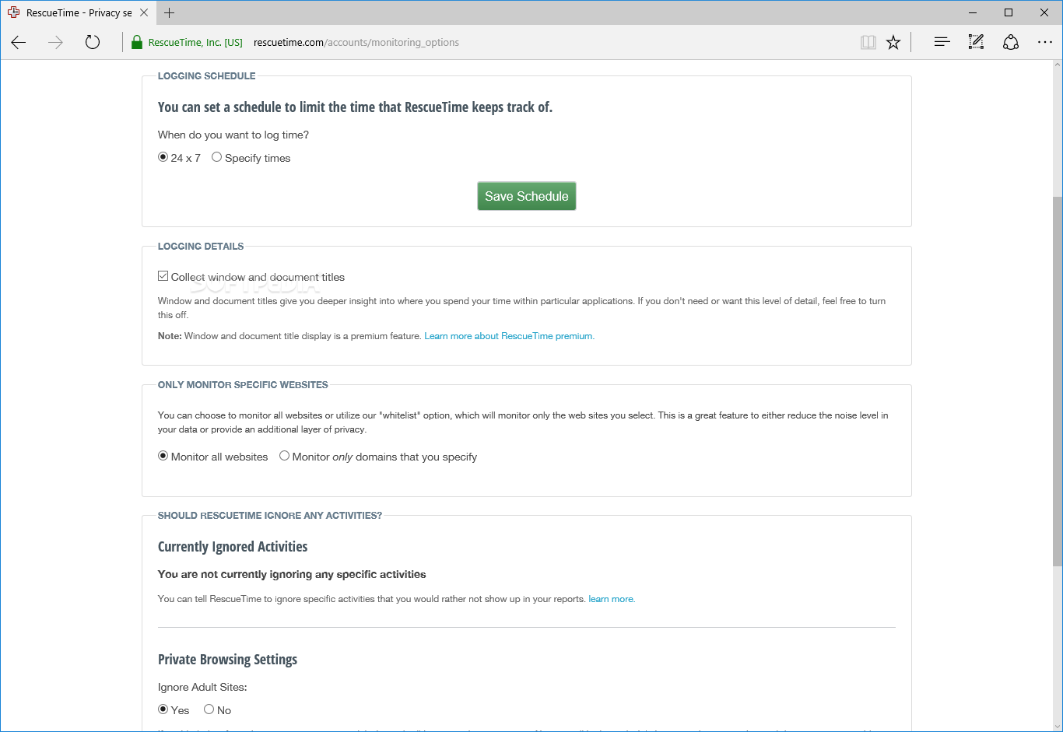Click the Save Schedule button
1063x732 pixels.
pyautogui.click(x=527, y=196)
